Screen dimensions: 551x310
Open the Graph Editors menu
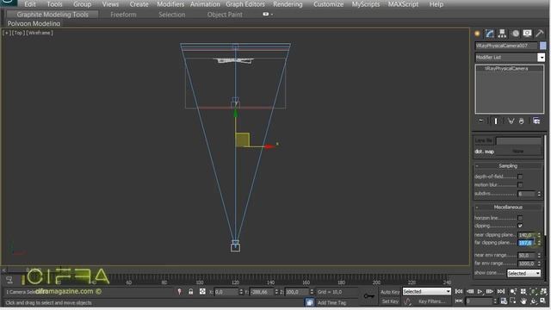coord(245,4)
